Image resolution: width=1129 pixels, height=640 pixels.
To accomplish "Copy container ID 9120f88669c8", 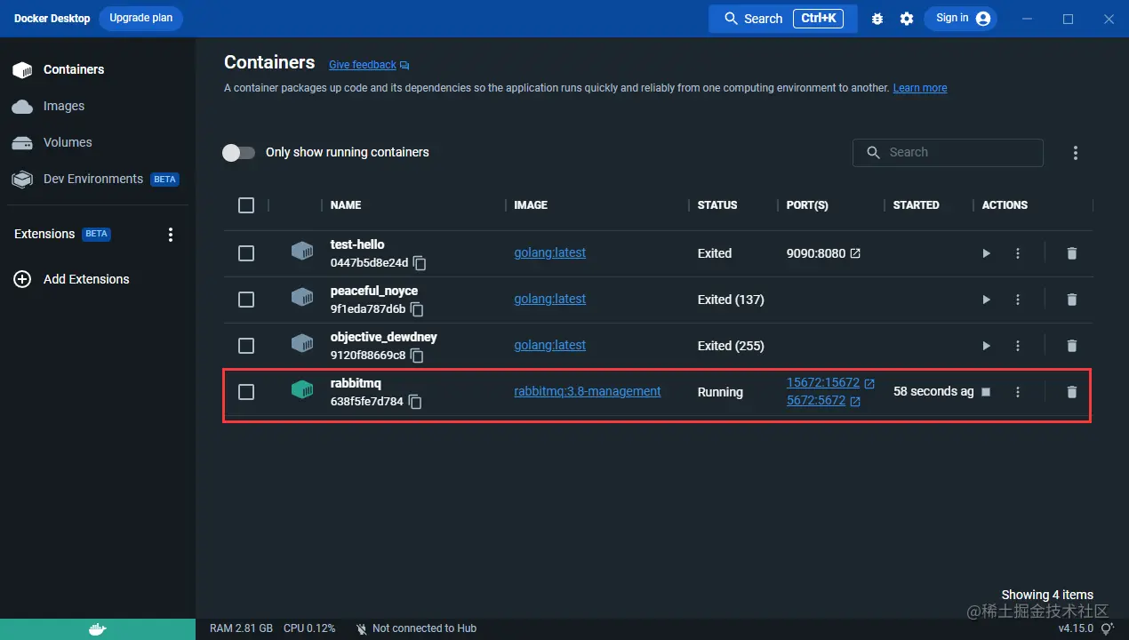I will tap(416, 356).
